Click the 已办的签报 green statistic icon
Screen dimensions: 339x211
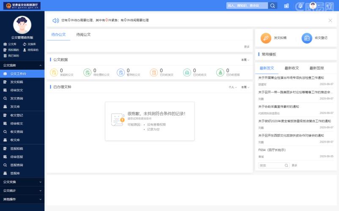[x=220, y=73]
